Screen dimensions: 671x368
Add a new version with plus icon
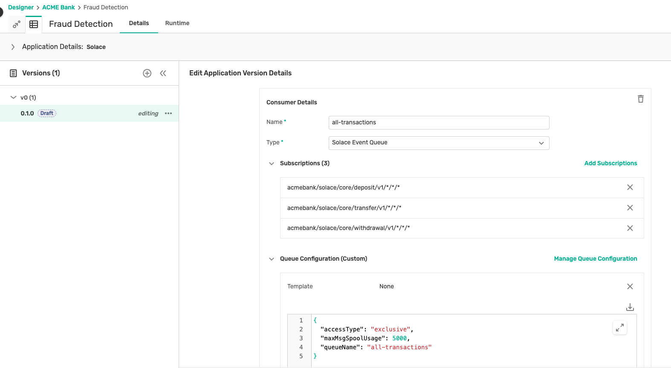tap(147, 73)
